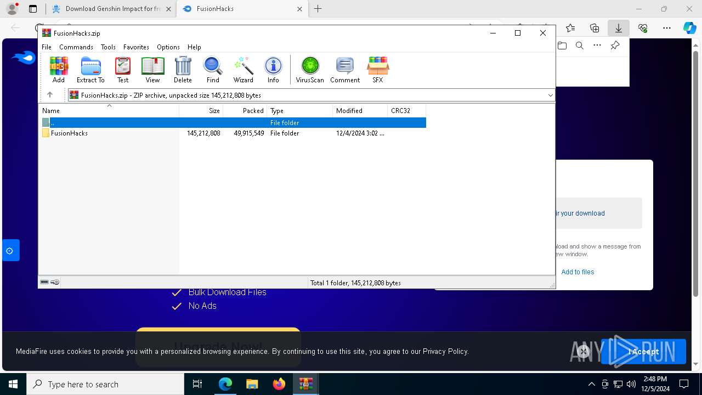Open the Find files tool
Screen dimensions: 702x395
213,70
